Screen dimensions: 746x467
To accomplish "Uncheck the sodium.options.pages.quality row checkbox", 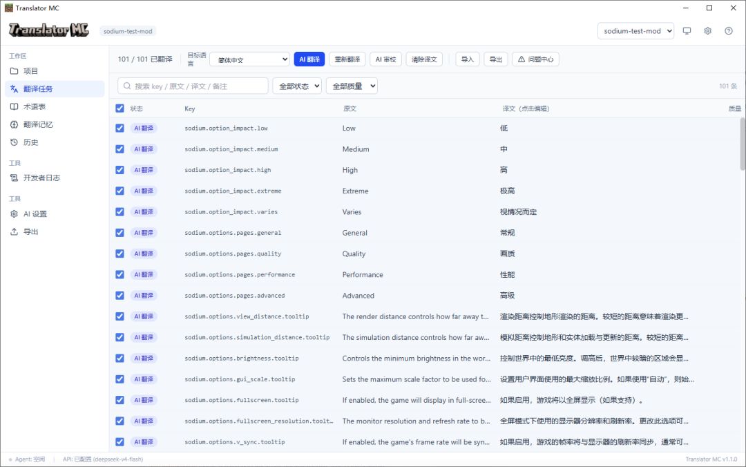I will click(x=120, y=254).
